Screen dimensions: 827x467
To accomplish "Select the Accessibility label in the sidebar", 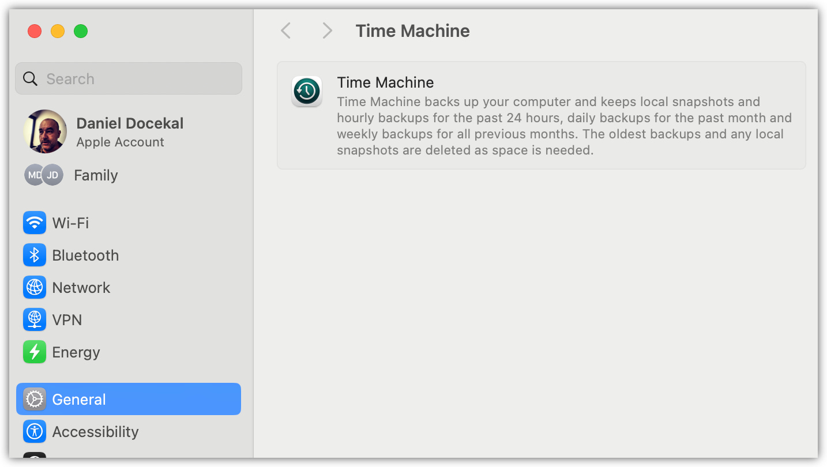I will coord(96,432).
